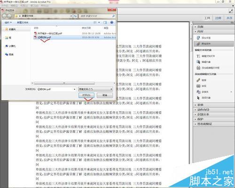Click the file list horizontal scrollbar

pyautogui.click(x=64, y=83)
